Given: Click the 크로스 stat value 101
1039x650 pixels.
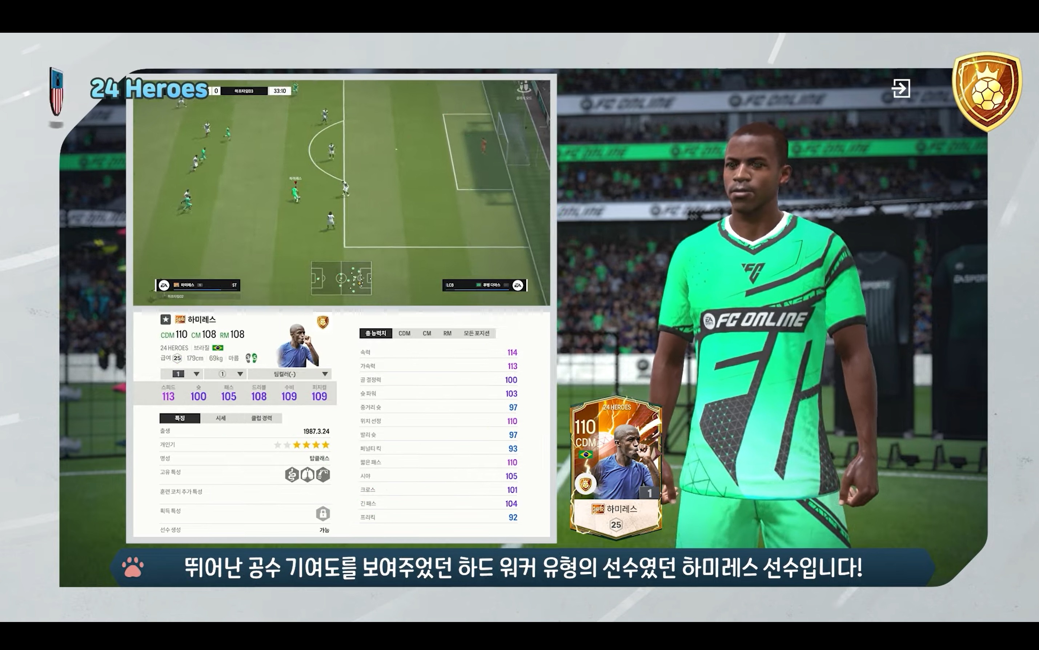Looking at the screenshot, I should point(512,490).
